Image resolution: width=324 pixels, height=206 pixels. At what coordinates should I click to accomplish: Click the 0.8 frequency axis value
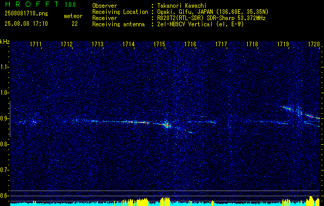tap(5, 144)
